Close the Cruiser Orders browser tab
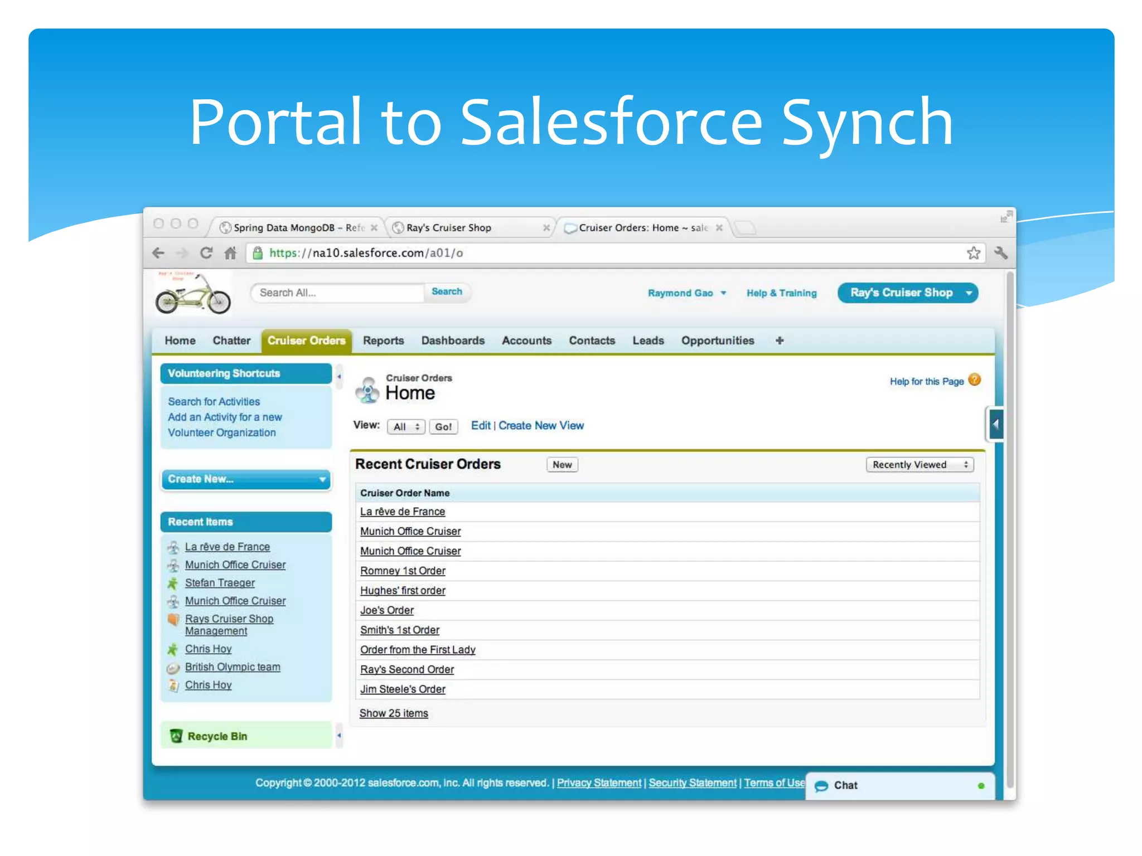 point(719,228)
